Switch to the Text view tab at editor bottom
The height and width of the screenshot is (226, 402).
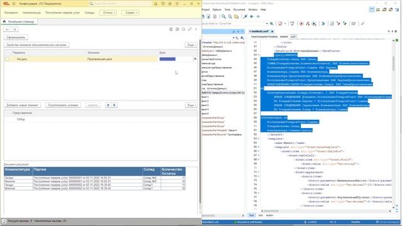[x=251, y=215]
